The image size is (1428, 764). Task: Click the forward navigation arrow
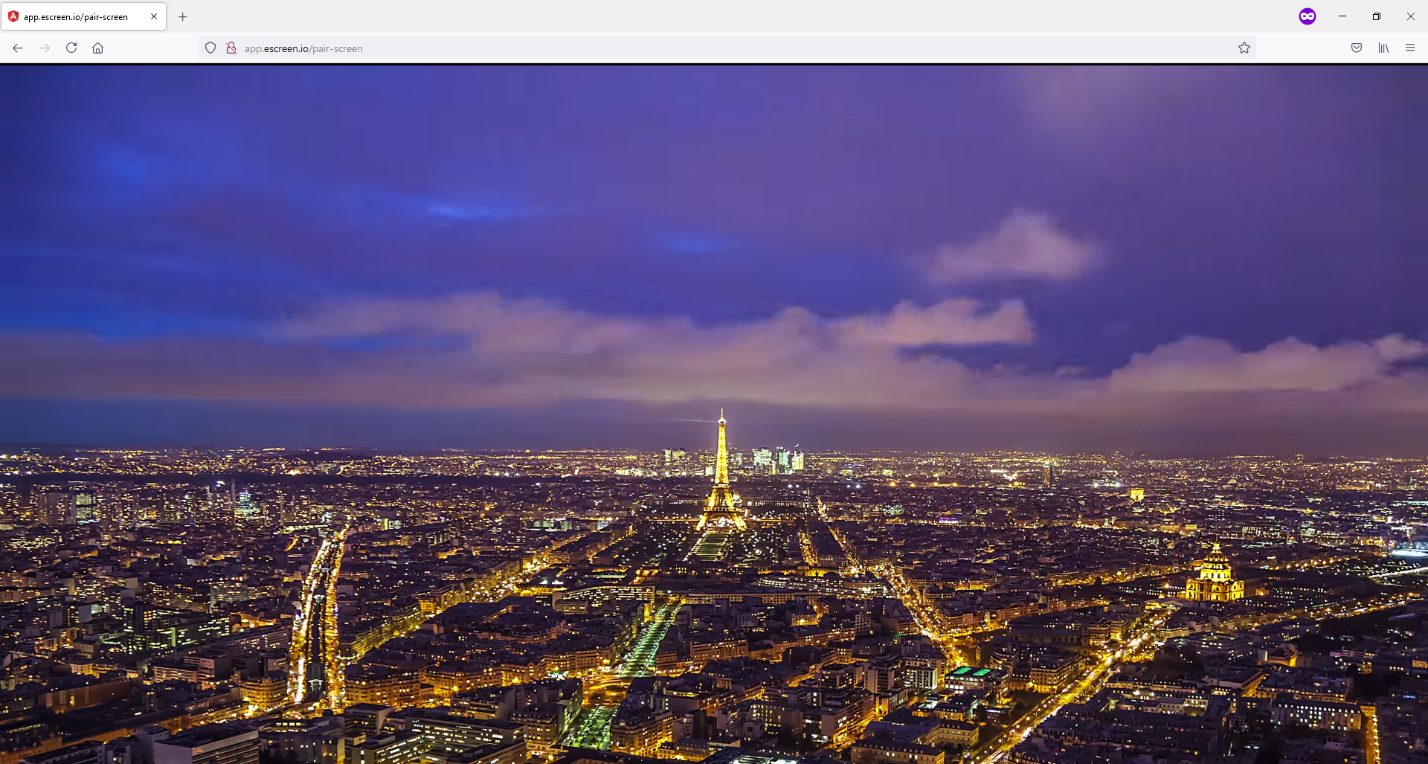pos(45,48)
